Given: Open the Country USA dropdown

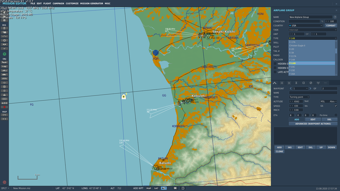Looking at the screenshot, I should [306, 25].
